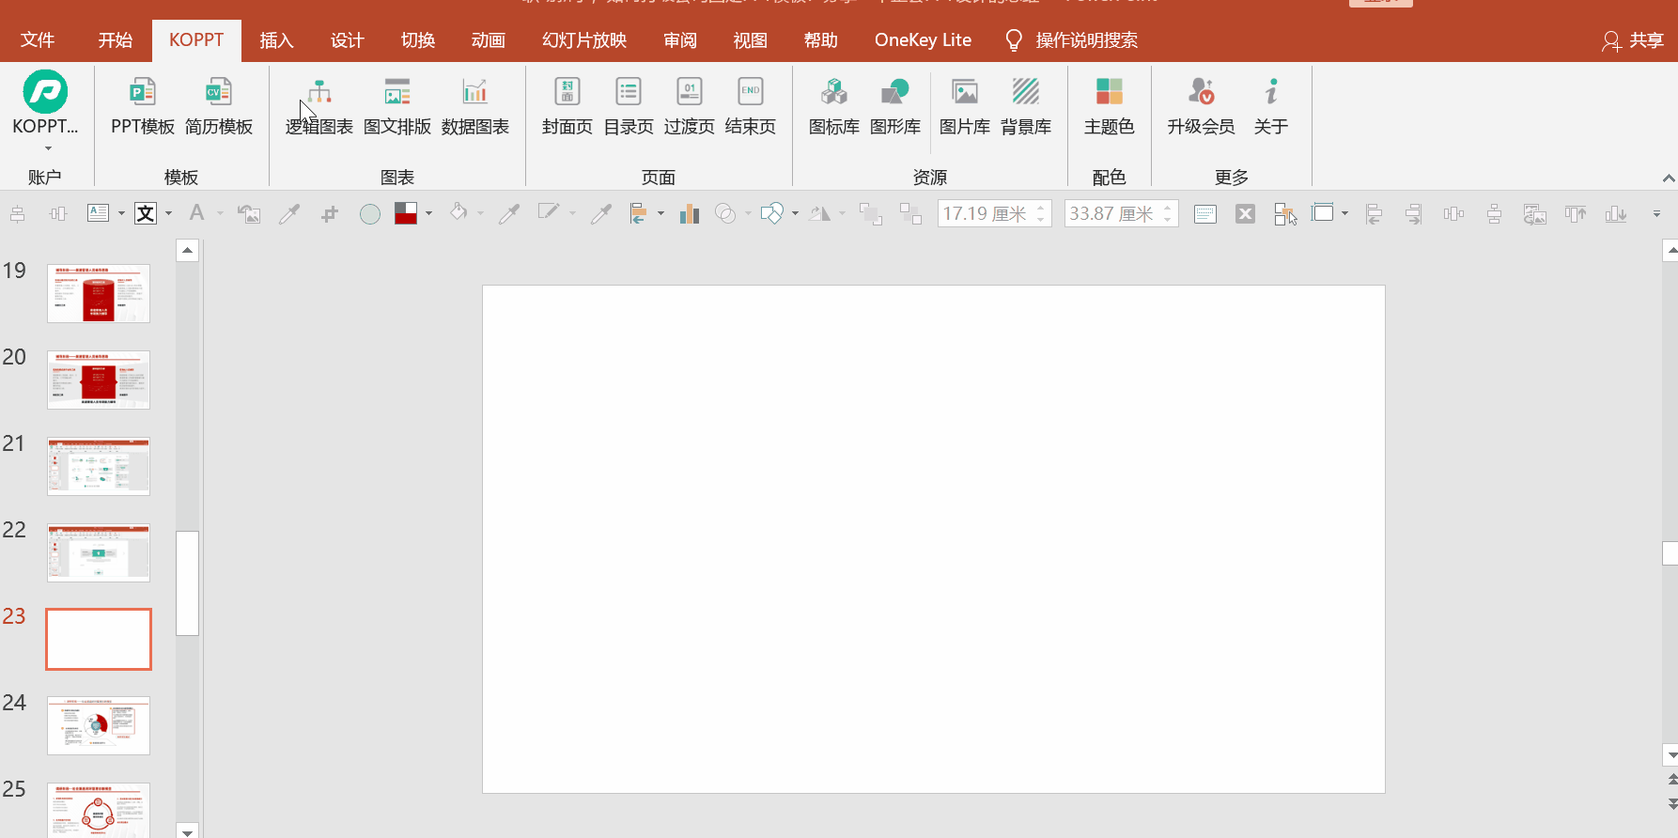Screen dimensions: 1678x838
Task: Select blank slide 23 thumbnail
Action: [x=99, y=639]
